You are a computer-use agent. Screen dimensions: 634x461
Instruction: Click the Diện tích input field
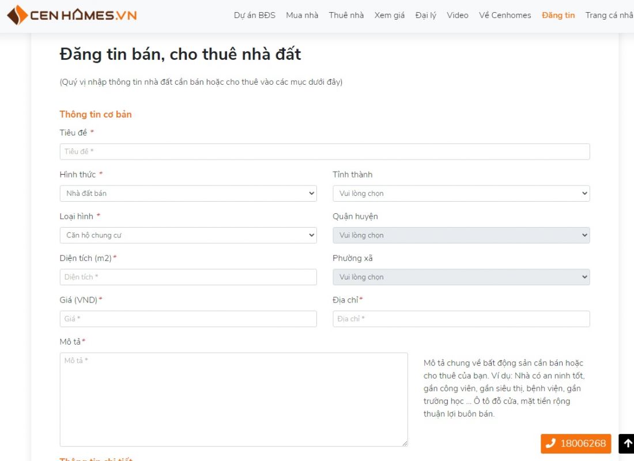[188, 277]
